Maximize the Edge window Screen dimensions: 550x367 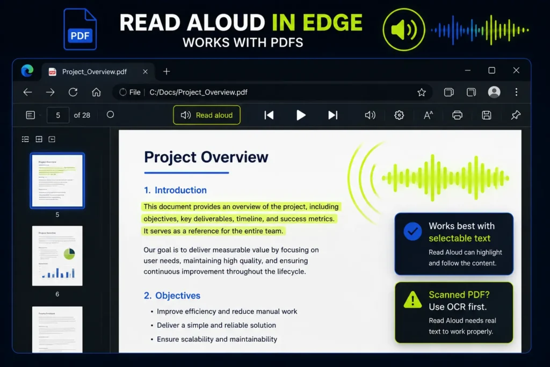(x=492, y=70)
